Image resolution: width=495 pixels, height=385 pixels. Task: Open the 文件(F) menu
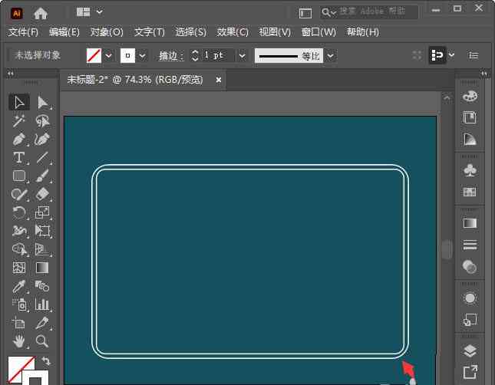pos(23,32)
